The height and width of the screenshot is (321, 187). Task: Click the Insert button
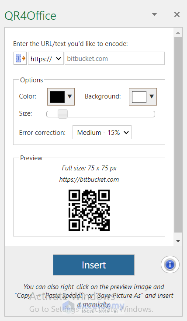(x=93, y=265)
